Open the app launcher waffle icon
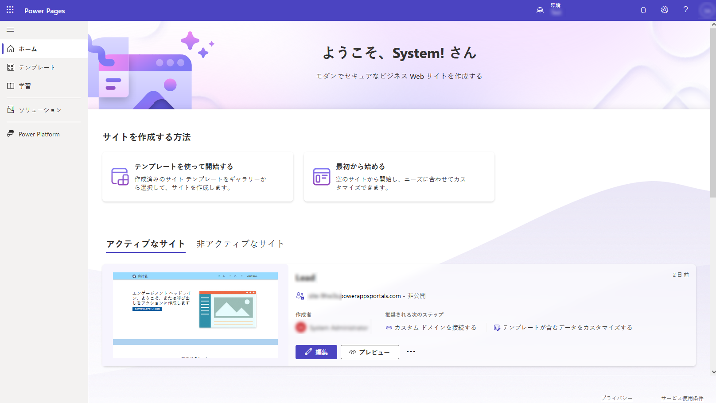 [x=10, y=10]
